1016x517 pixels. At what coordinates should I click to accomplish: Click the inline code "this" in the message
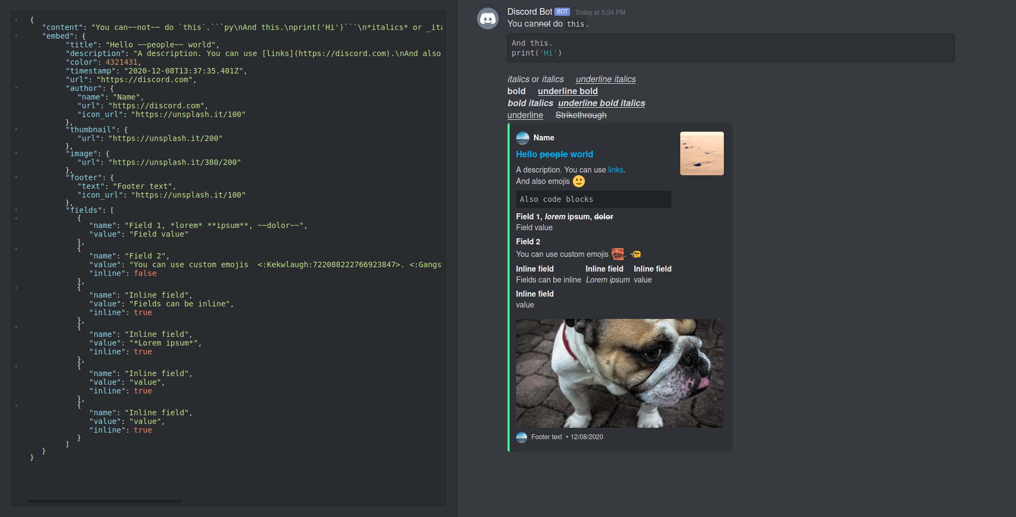(576, 24)
